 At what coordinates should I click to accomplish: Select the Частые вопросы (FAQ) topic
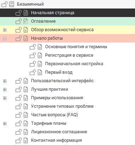55,115
